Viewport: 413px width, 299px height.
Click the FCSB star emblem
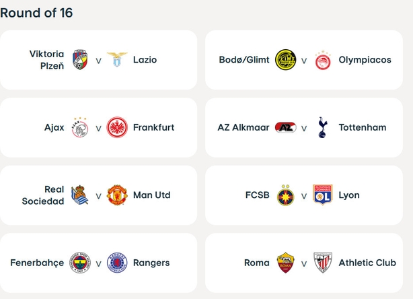285,195
